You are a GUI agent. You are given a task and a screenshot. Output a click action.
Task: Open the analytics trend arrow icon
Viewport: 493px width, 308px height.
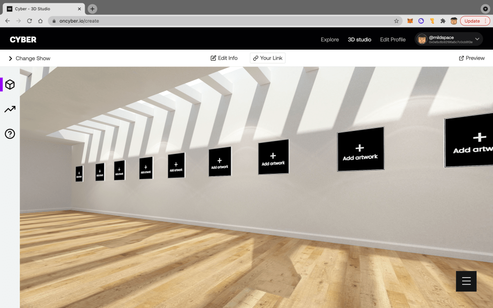[10, 110]
